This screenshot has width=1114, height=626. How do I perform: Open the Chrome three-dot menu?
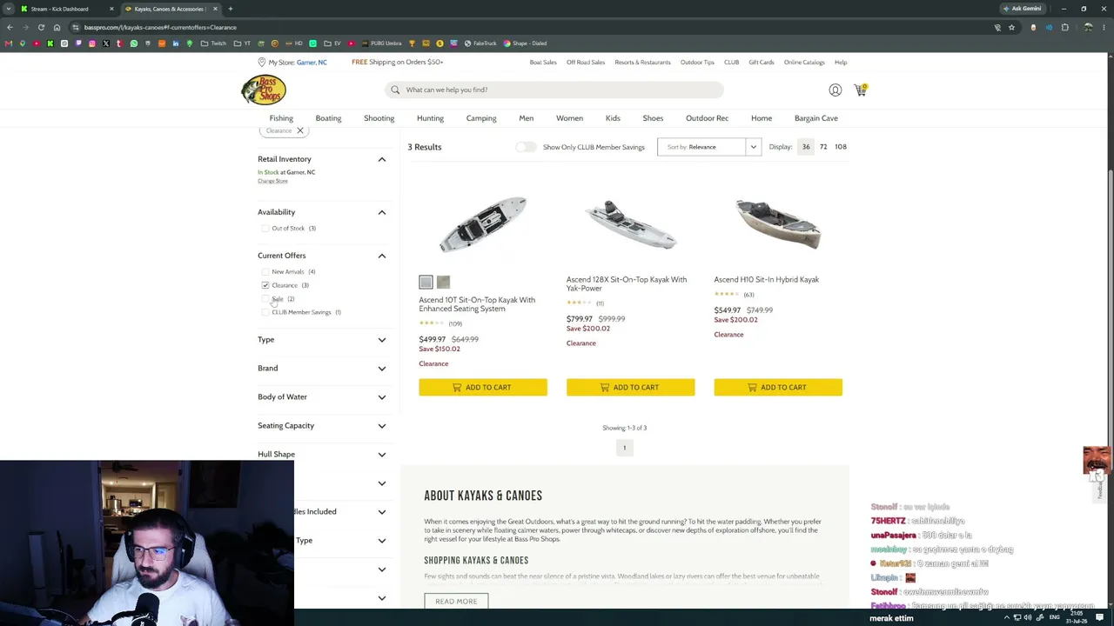coord(1104,27)
